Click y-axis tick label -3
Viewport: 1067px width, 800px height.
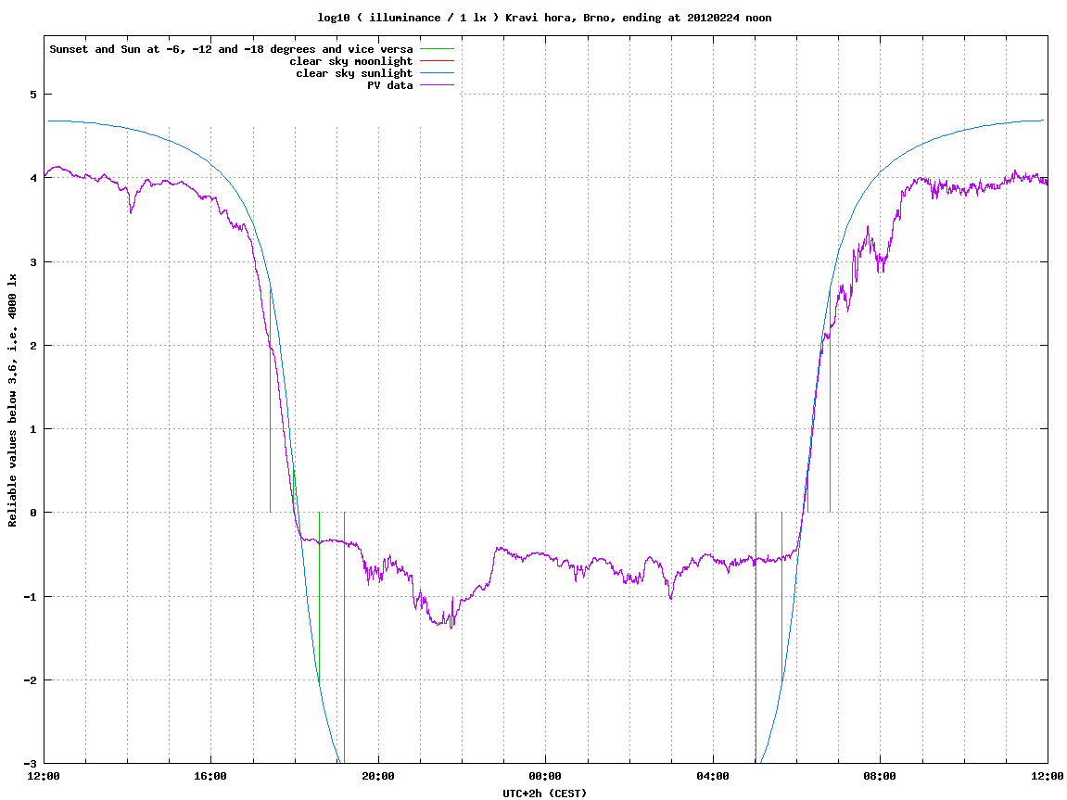coord(30,764)
